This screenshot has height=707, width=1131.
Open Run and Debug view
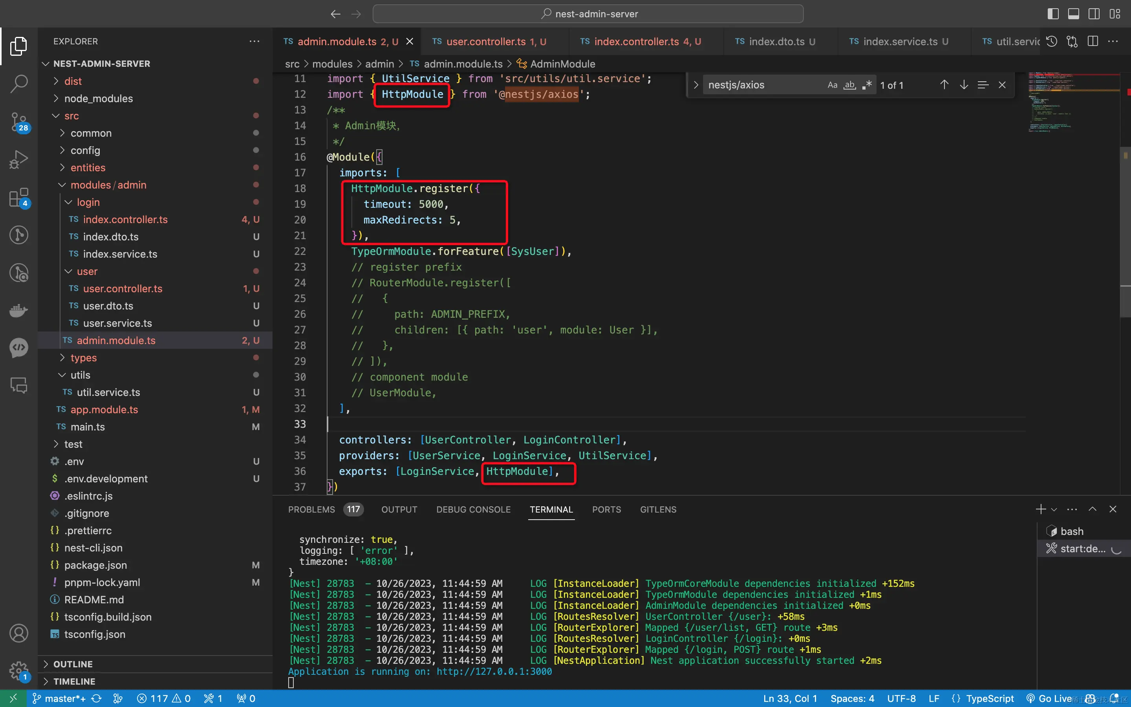19,159
